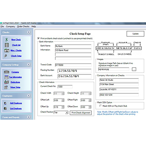The height and width of the screenshot is (146, 146).
Task: Adjust the Check Width spinner arrows
Action: pos(63,93)
